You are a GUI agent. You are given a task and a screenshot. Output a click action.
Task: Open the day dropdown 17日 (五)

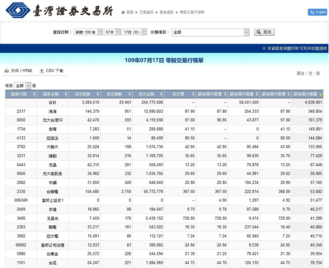coord(134,32)
